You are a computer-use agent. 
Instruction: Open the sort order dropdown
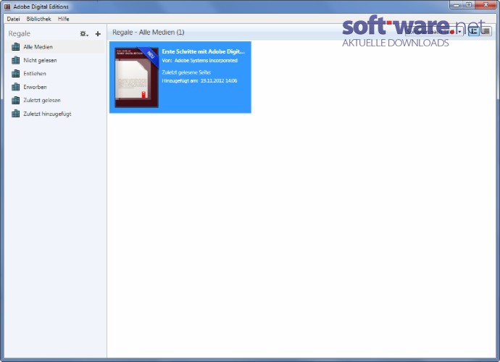[x=434, y=32]
